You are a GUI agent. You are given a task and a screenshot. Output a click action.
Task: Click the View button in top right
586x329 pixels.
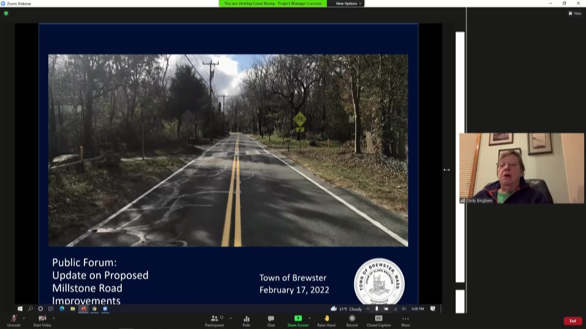click(575, 13)
